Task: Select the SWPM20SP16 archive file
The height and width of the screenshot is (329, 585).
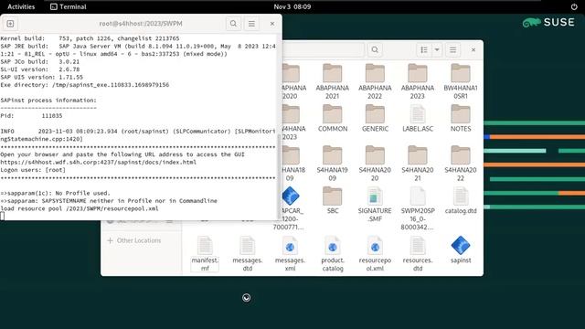Action: tap(418, 208)
